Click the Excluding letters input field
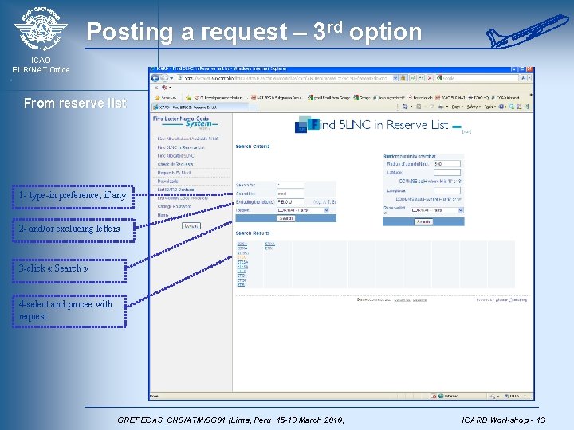 [290, 201]
